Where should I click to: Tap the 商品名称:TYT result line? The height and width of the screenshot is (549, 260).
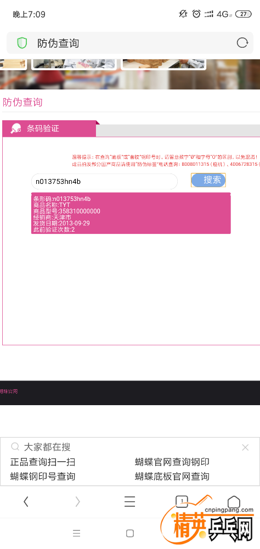click(x=52, y=205)
